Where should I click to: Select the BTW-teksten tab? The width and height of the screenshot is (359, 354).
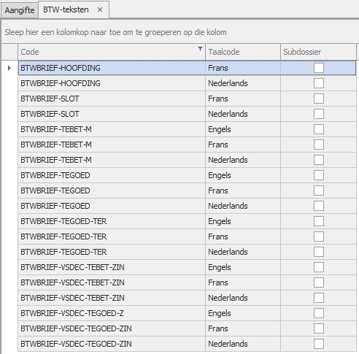point(66,9)
